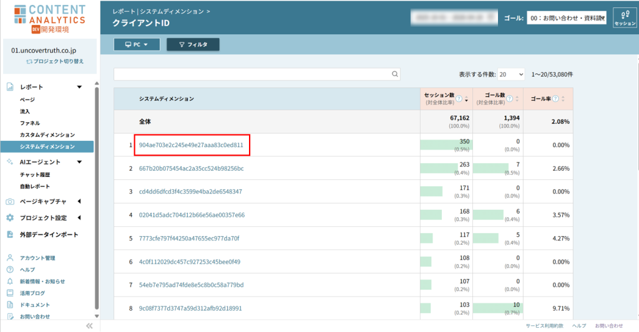Change 表示する件数 dropdown from 20
The height and width of the screenshot is (332, 639).
tap(512, 74)
